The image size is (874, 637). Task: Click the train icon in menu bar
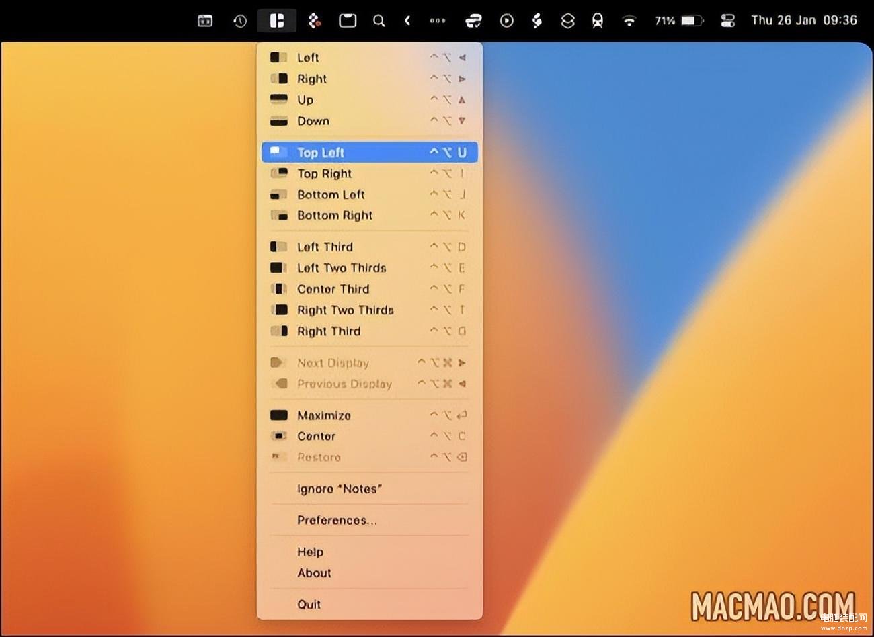597,21
